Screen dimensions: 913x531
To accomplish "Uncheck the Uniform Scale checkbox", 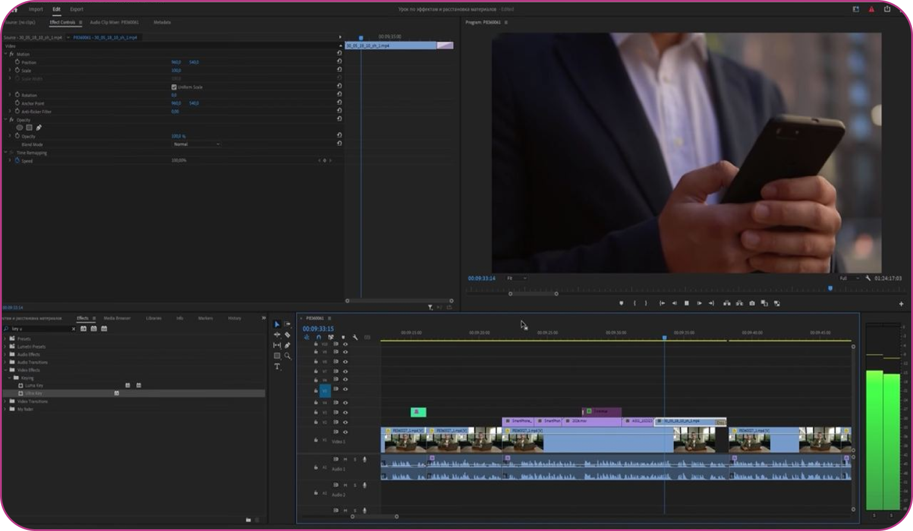I will click(174, 87).
